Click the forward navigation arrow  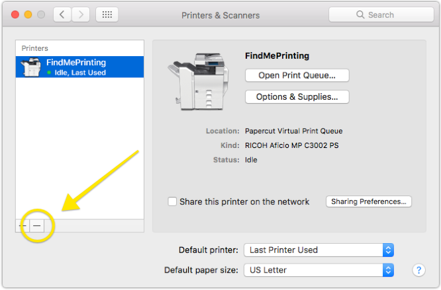81,15
